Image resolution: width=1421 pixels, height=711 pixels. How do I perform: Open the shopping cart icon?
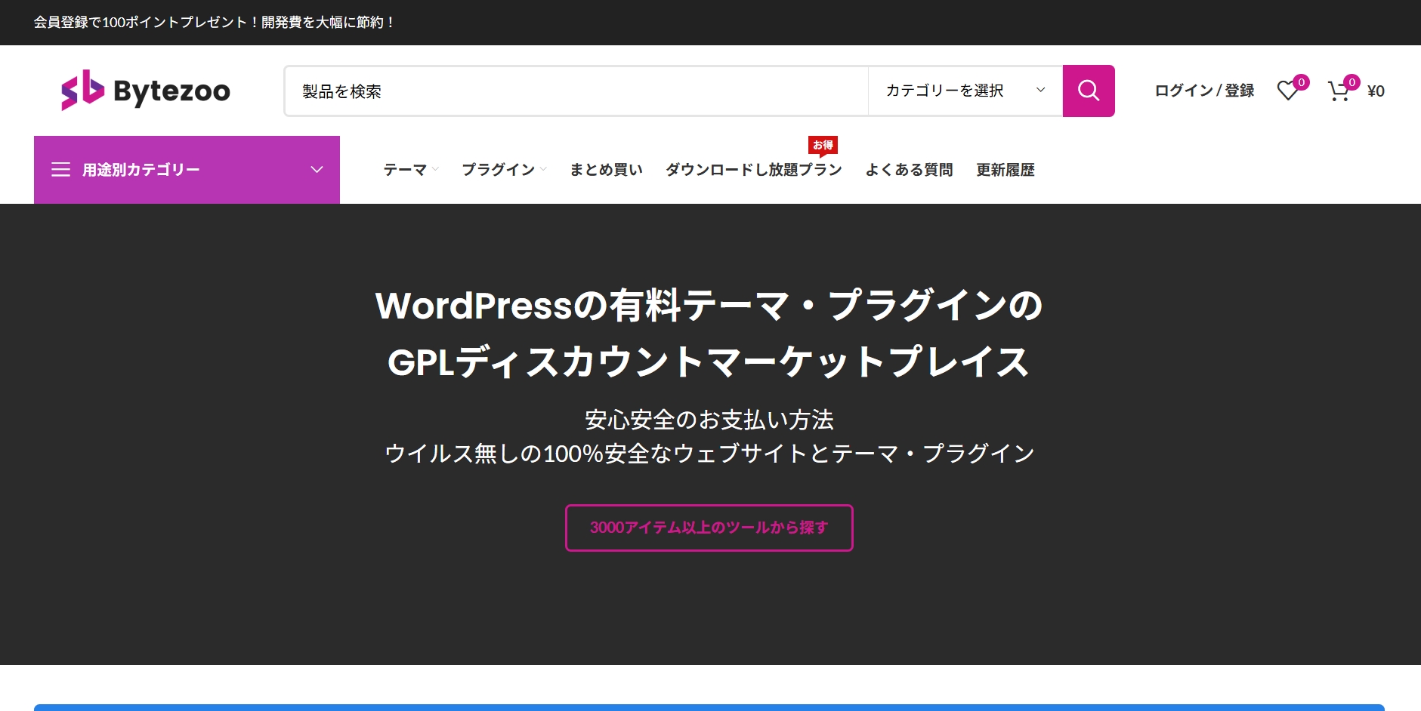pyautogui.click(x=1338, y=91)
